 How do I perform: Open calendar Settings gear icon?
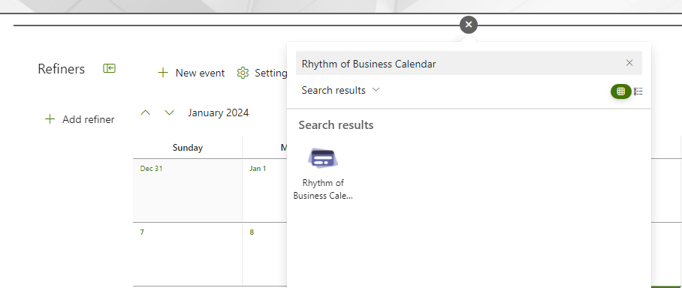coord(243,73)
